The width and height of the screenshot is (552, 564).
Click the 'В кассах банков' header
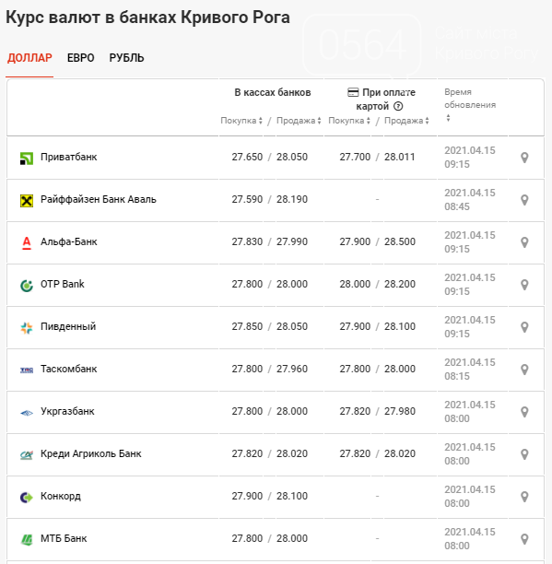pyautogui.click(x=273, y=93)
